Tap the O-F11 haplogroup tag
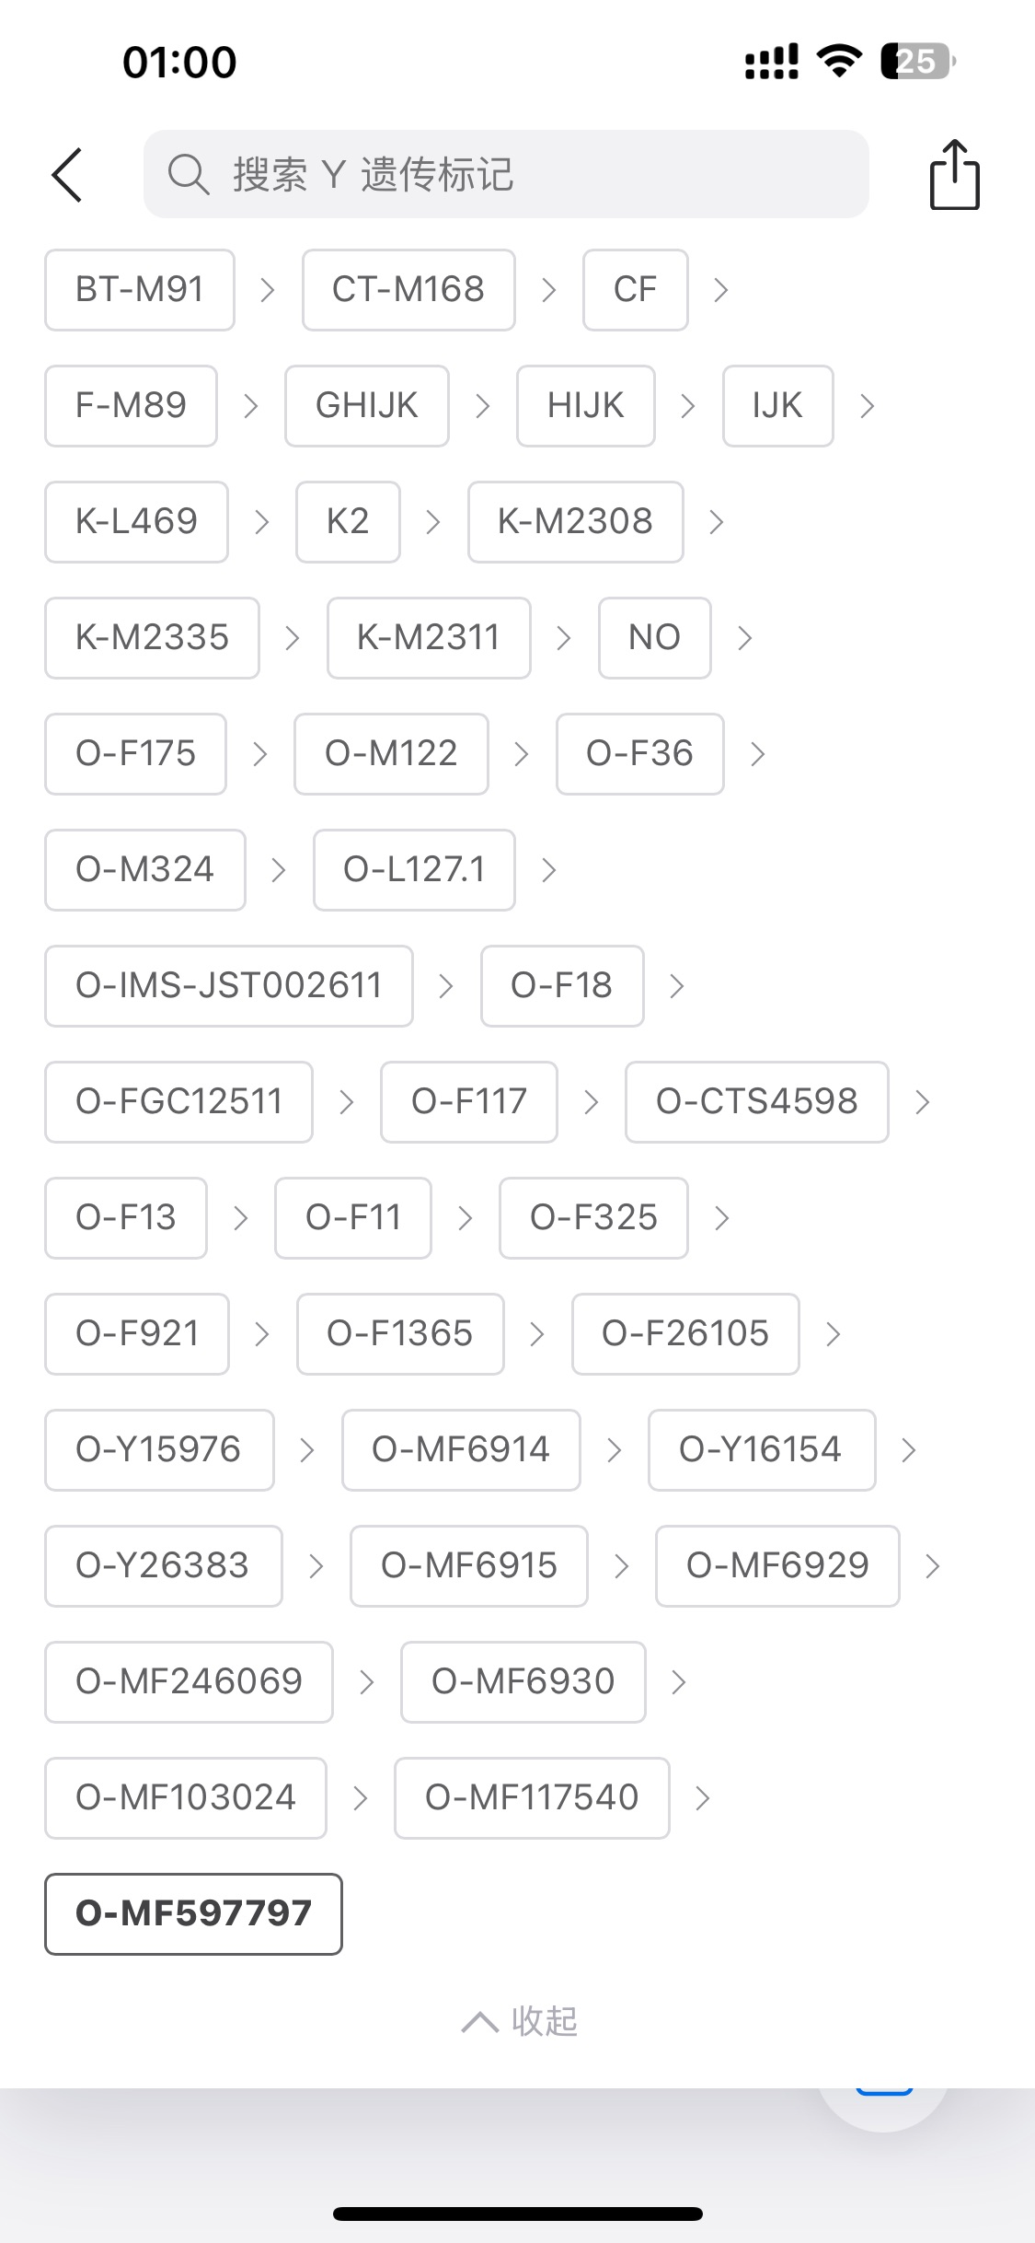 353,1218
